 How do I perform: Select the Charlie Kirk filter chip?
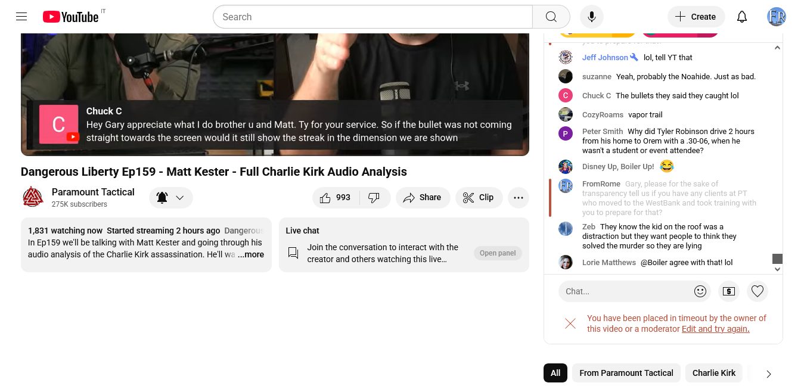point(713,373)
